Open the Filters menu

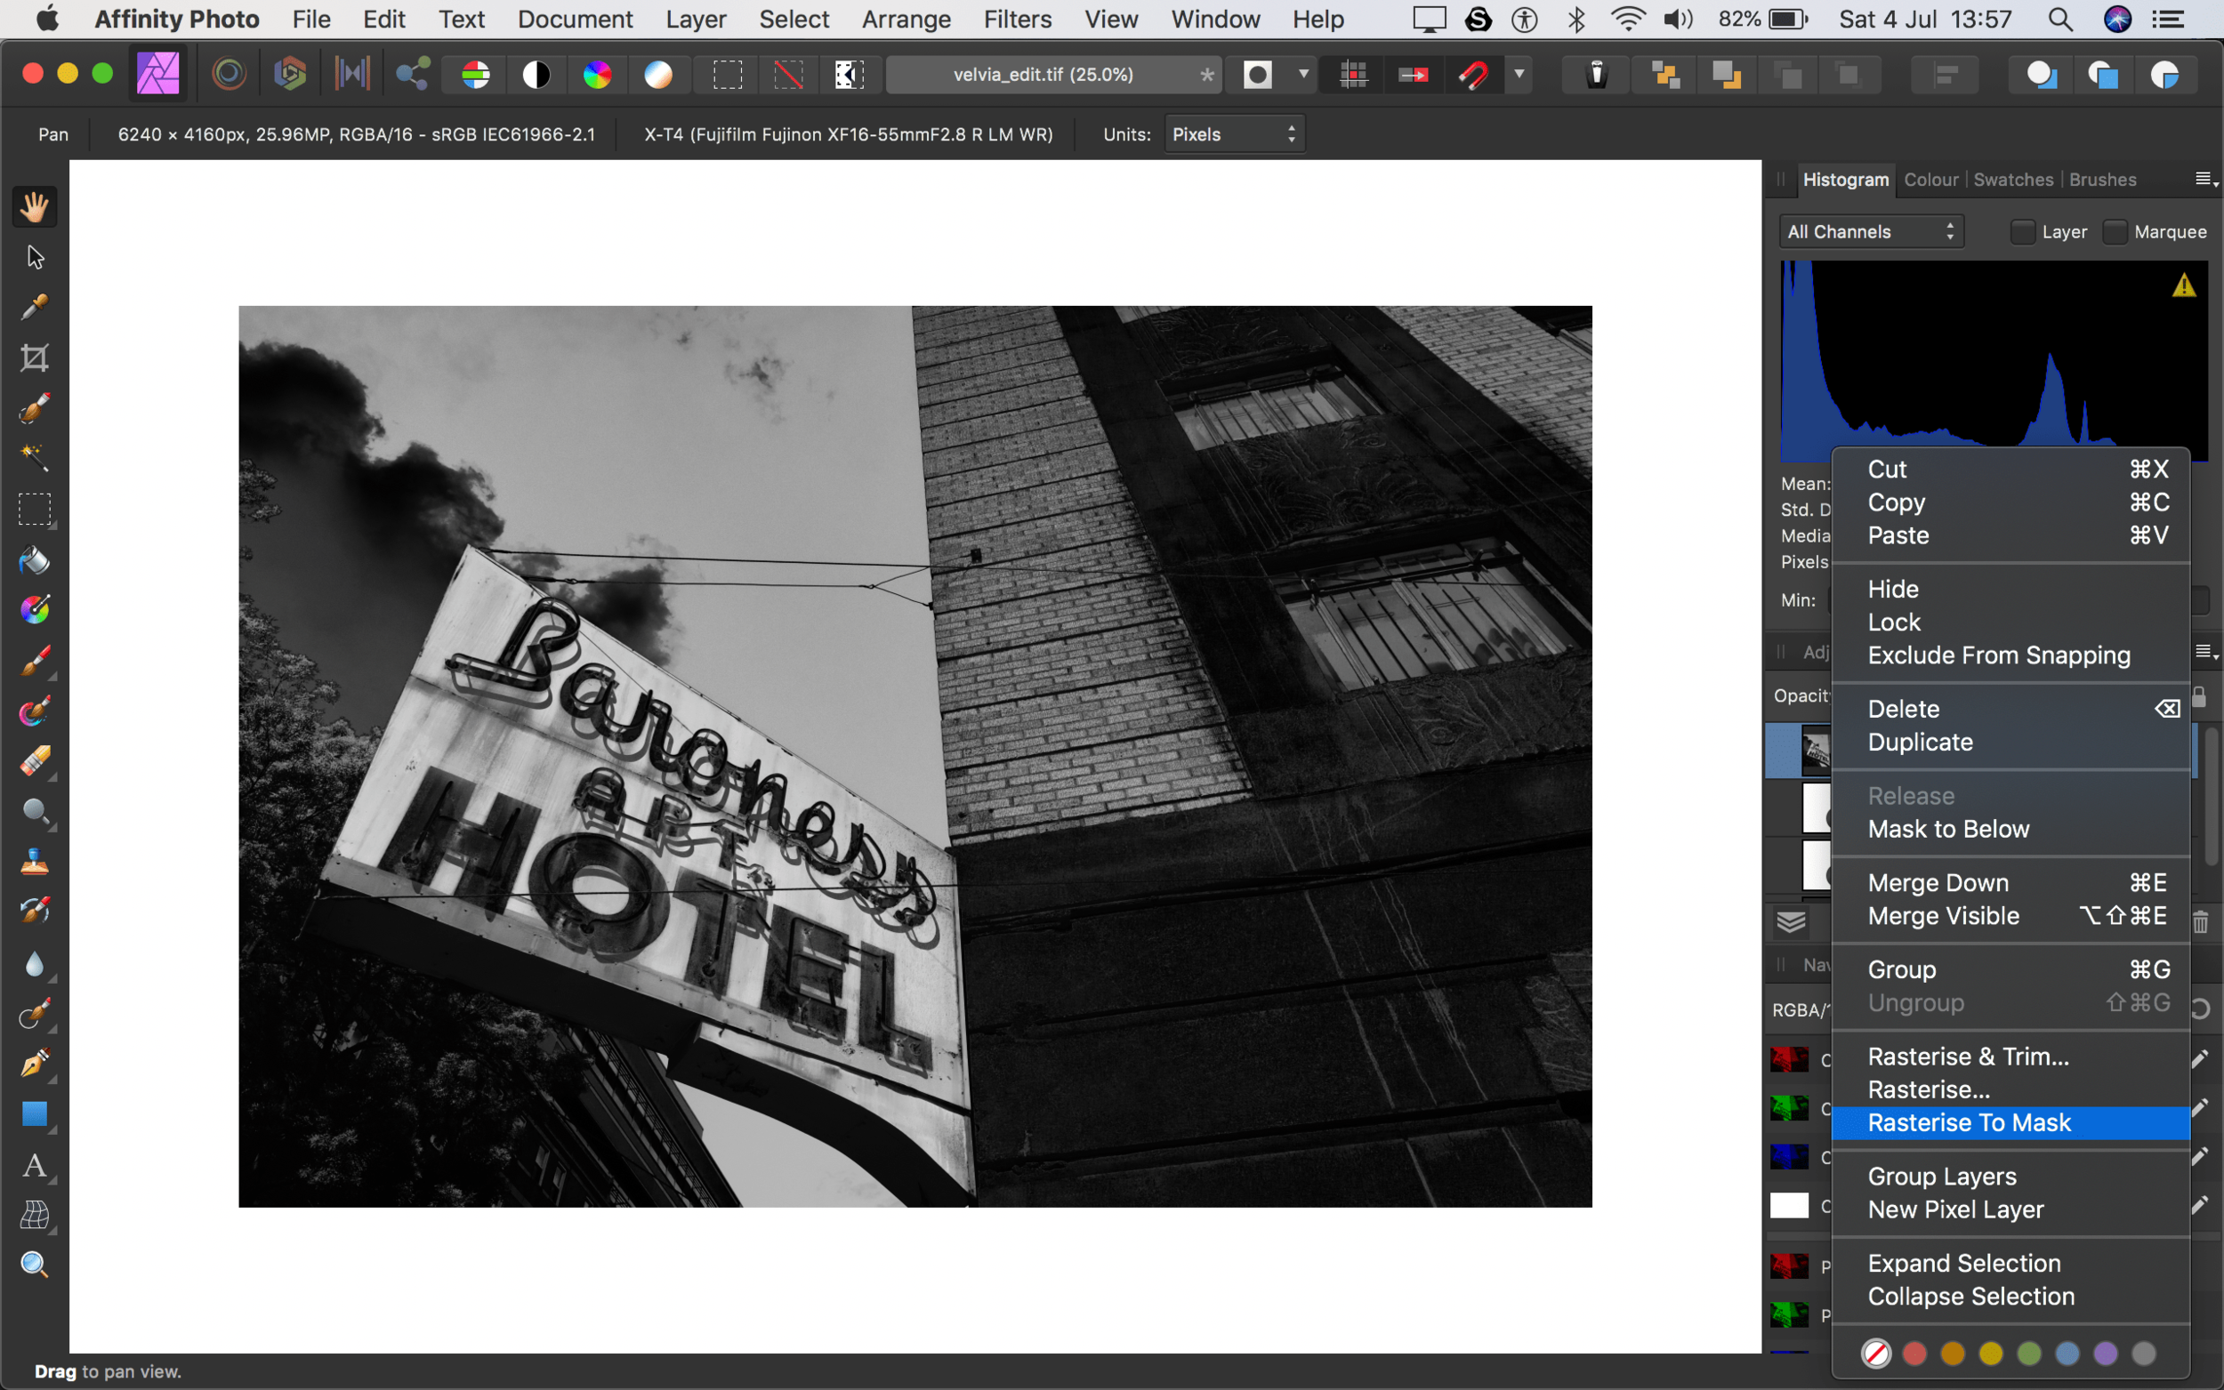(1017, 20)
